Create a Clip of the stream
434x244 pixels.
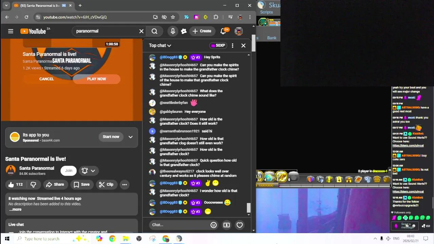pos(106,184)
